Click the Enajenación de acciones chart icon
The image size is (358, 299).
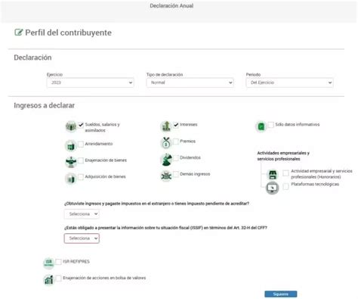click(x=48, y=279)
